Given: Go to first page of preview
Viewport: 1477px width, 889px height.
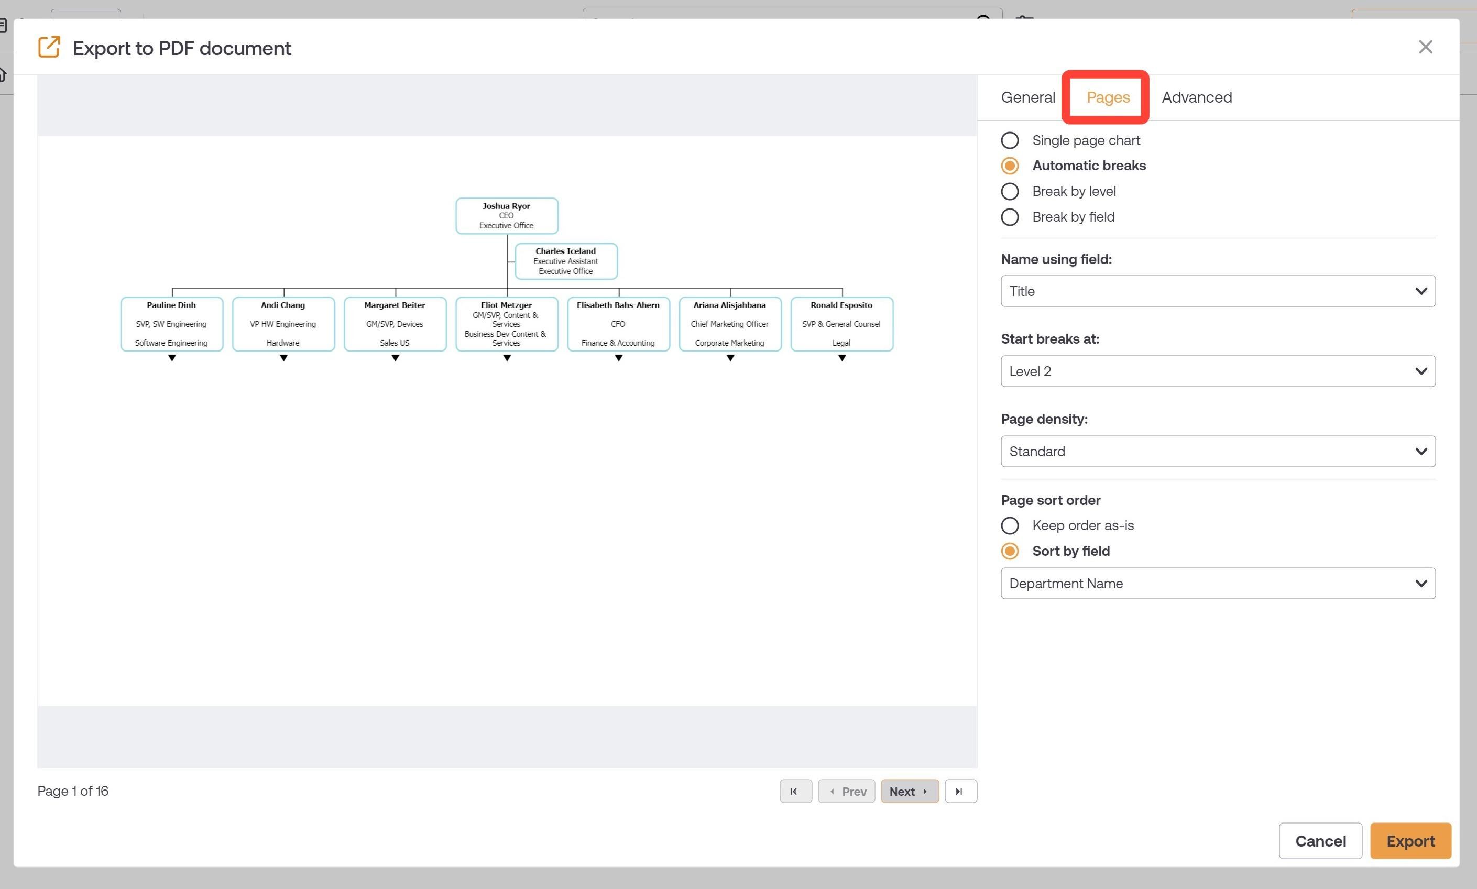Looking at the screenshot, I should click(795, 792).
